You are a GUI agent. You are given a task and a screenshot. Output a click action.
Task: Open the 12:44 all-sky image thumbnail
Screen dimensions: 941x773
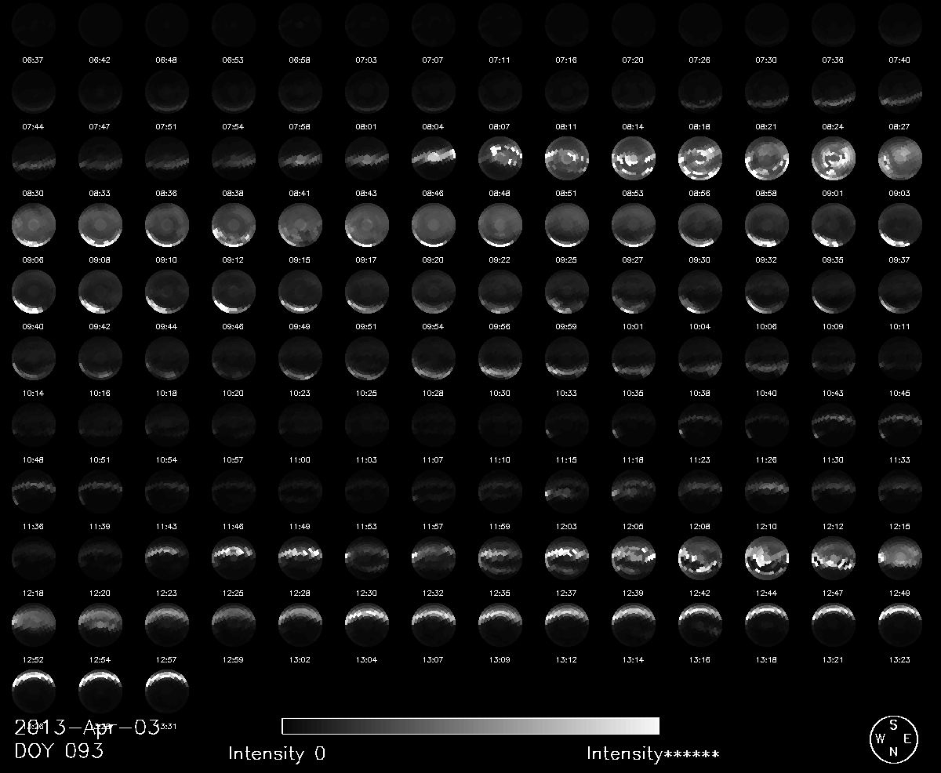click(x=767, y=557)
